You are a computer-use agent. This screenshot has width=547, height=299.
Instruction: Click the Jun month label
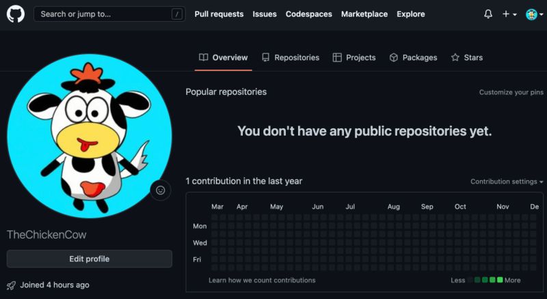point(318,207)
